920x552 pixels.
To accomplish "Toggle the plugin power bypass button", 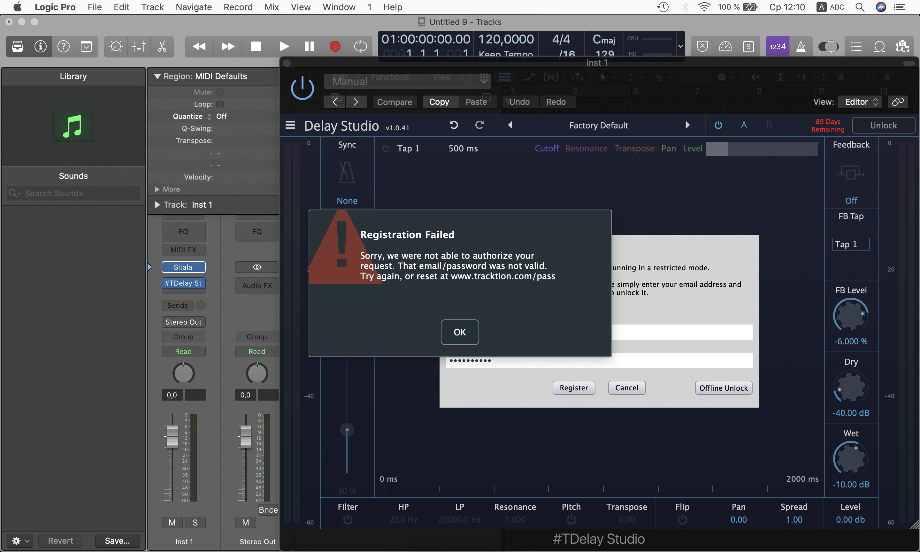I will click(x=302, y=88).
